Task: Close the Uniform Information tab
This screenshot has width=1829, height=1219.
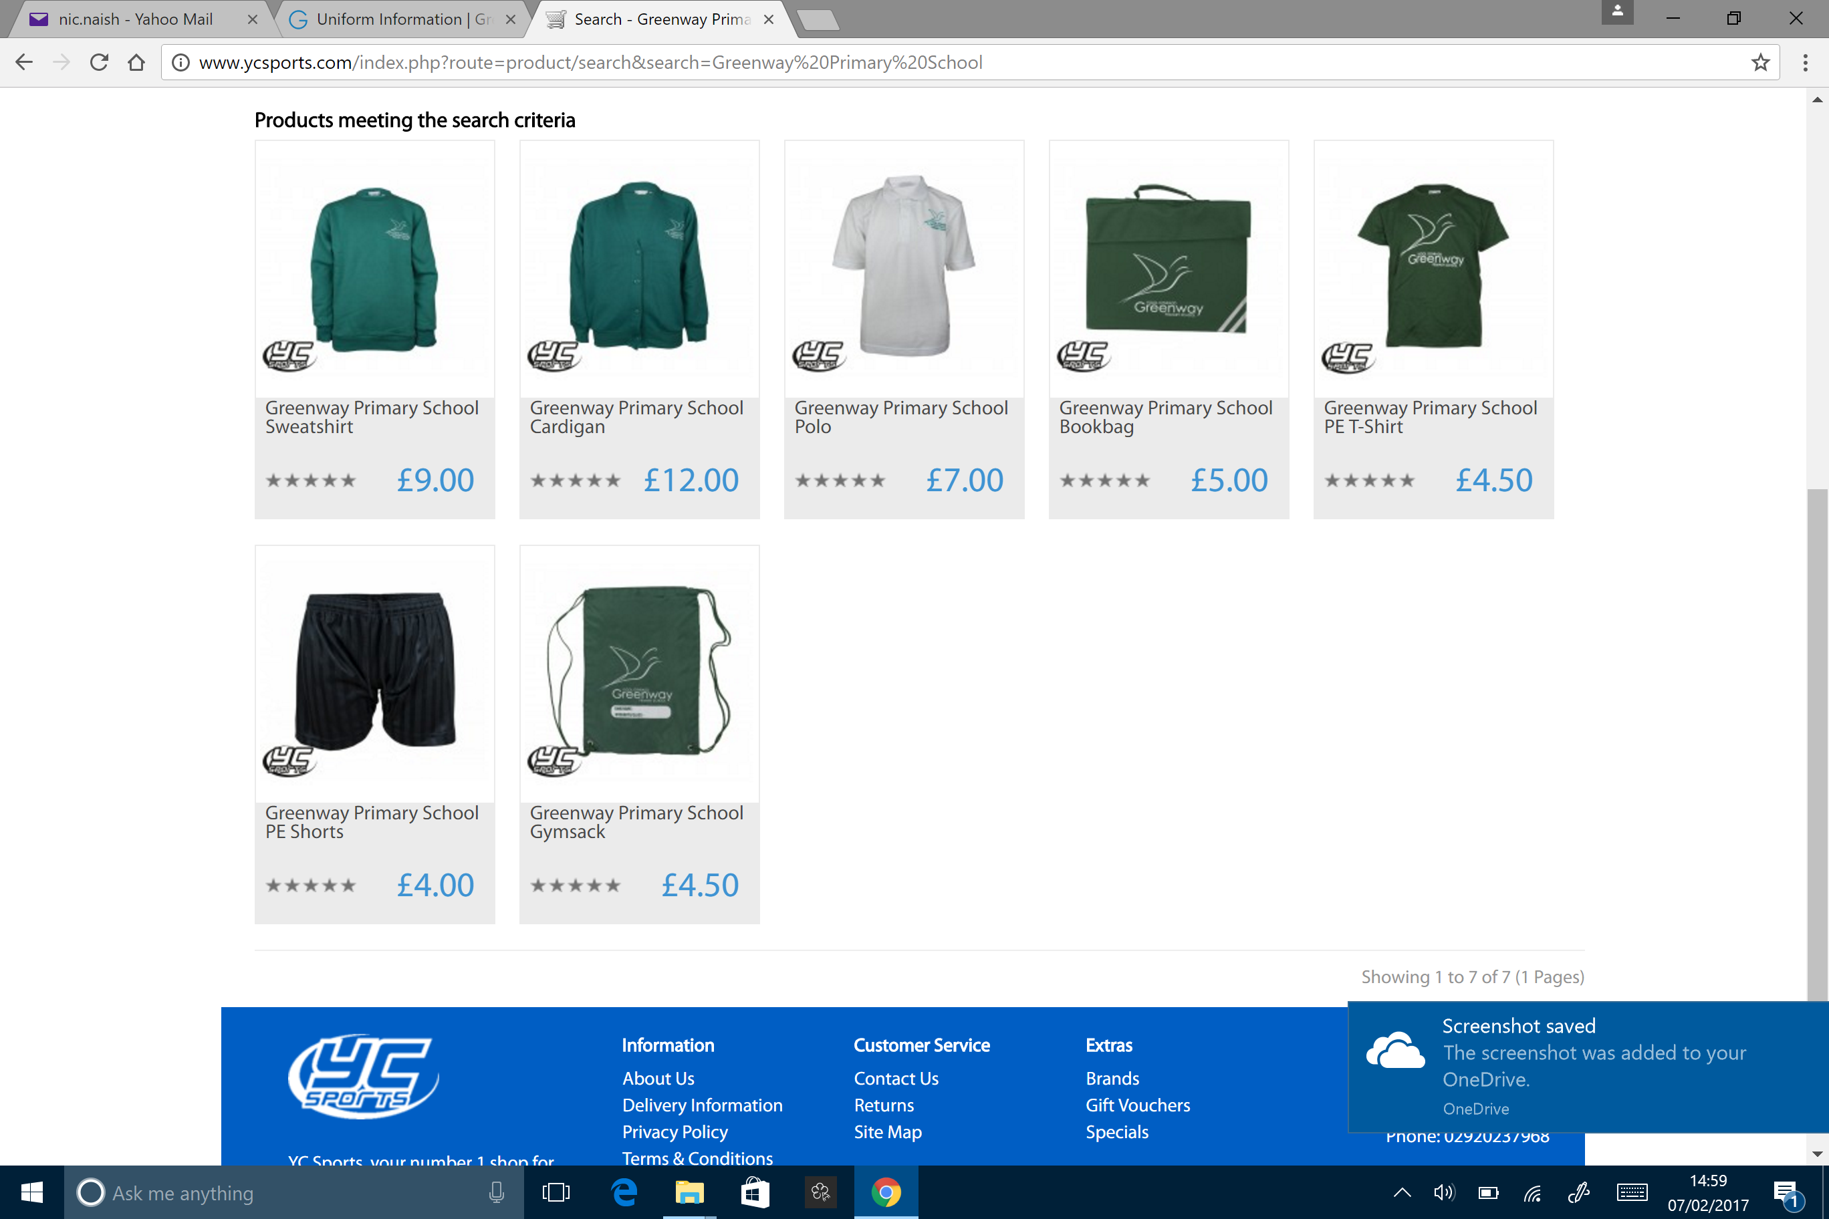Action: [510, 19]
